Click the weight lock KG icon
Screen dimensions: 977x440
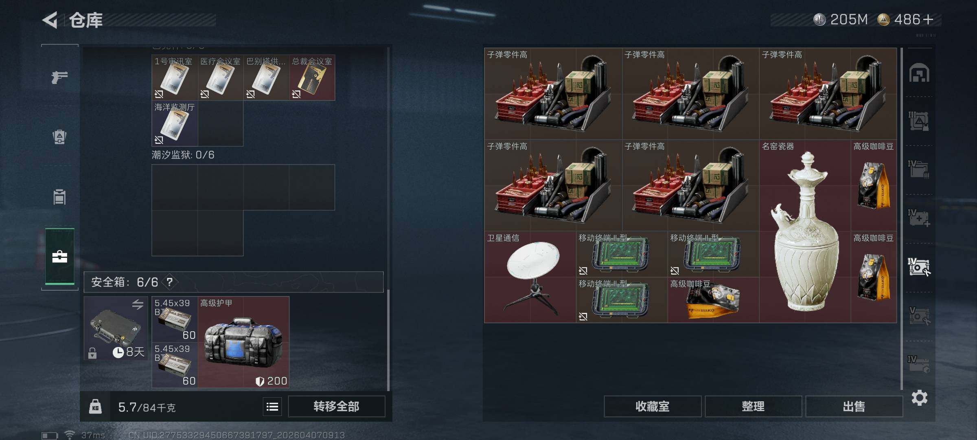(95, 407)
